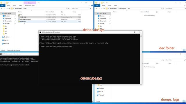Screen dimensions: 186x104
Task: Click the decompiler breadcrumb in the dec window
Action: pos(123,9)
